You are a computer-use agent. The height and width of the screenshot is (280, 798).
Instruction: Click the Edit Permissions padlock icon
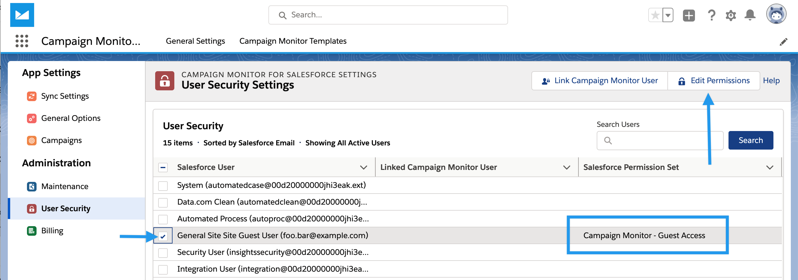(x=681, y=81)
